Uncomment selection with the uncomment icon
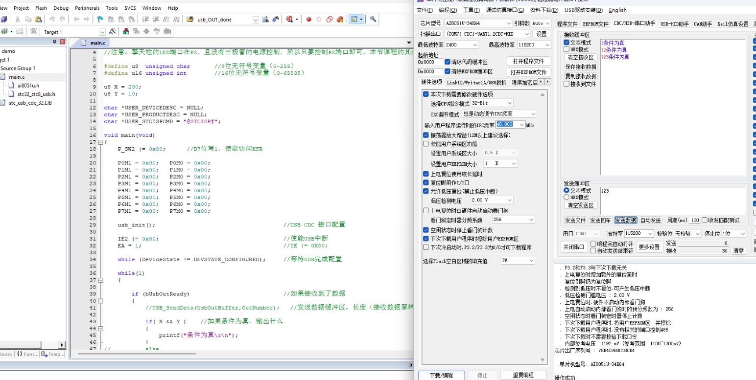This screenshot has height=380, width=756. [176, 19]
